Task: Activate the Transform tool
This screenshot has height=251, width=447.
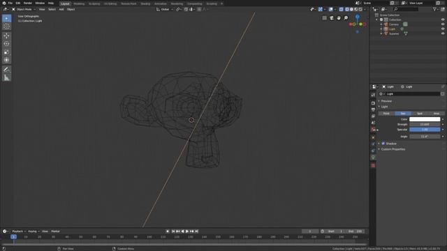Action: [6, 60]
